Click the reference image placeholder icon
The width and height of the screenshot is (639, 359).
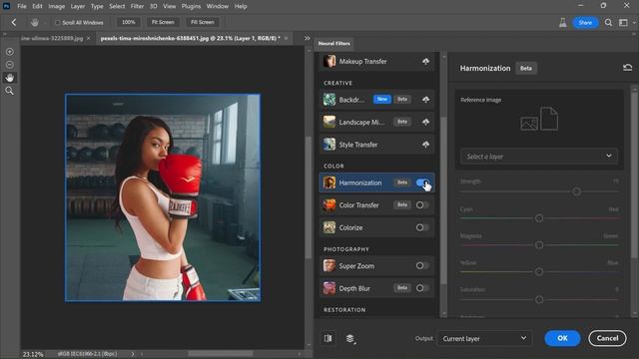click(539, 119)
